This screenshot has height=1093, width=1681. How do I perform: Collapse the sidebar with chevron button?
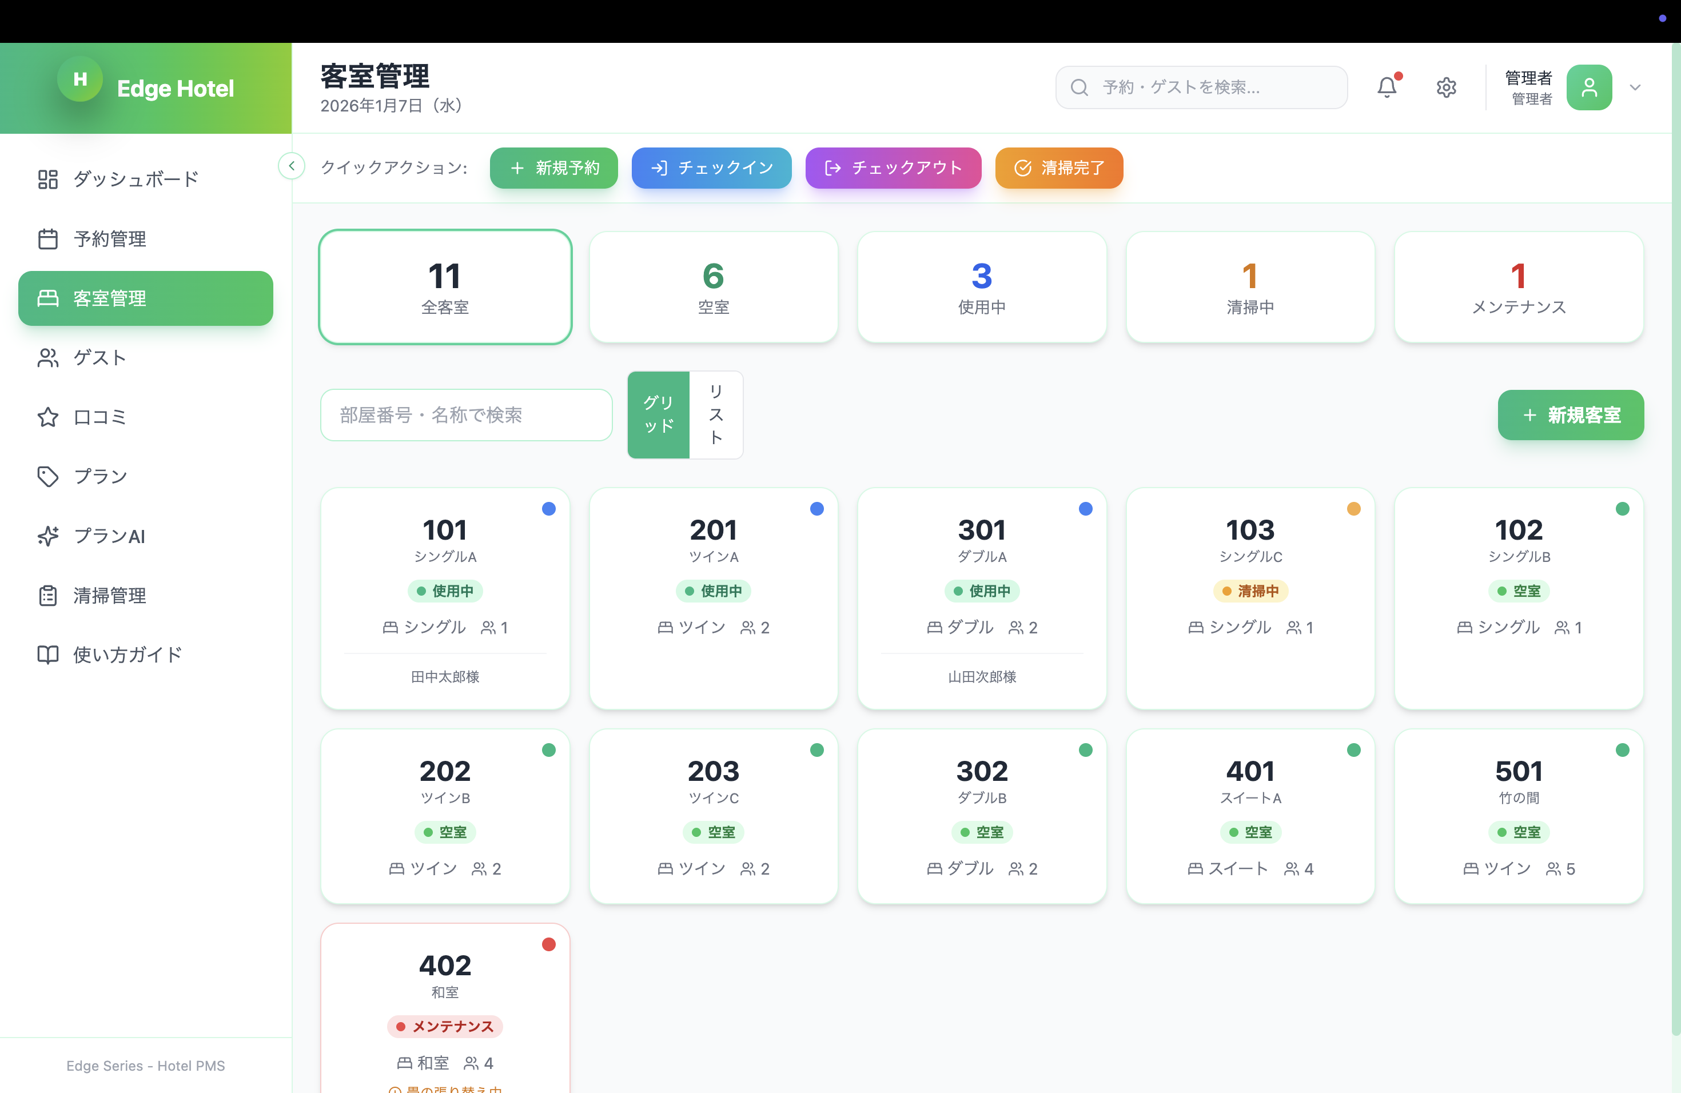(x=292, y=166)
